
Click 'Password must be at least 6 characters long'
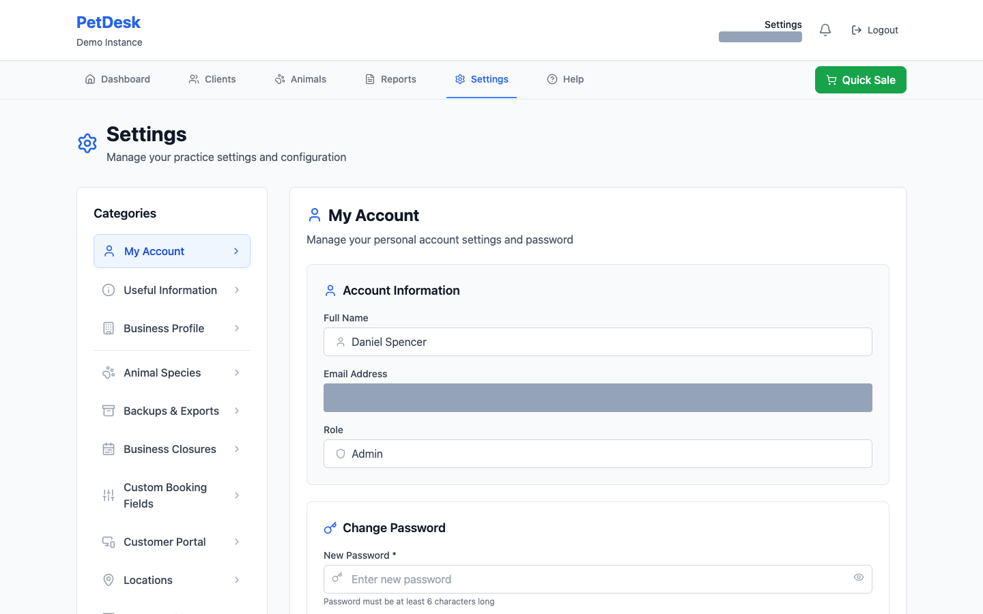409,602
